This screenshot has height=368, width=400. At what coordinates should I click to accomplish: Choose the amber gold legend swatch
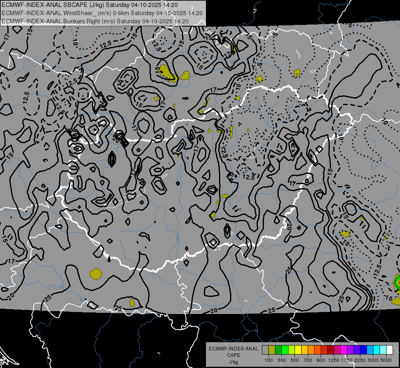pos(304,350)
